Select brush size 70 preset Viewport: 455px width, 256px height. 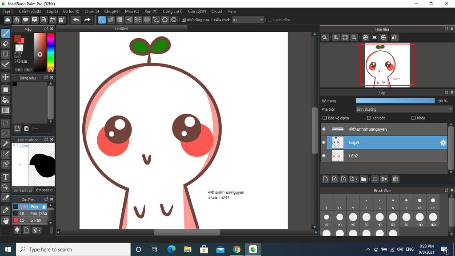click(x=406, y=217)
